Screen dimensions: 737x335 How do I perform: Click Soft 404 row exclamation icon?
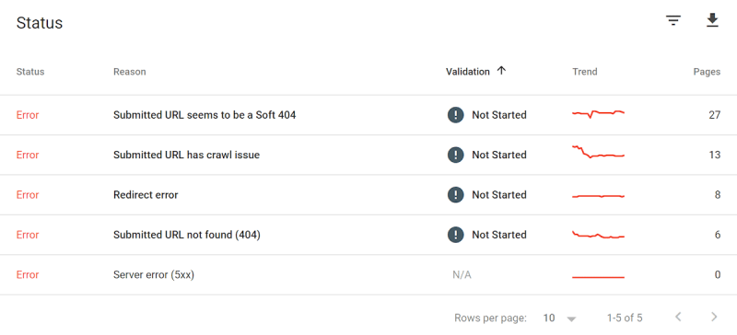[455, 115]
